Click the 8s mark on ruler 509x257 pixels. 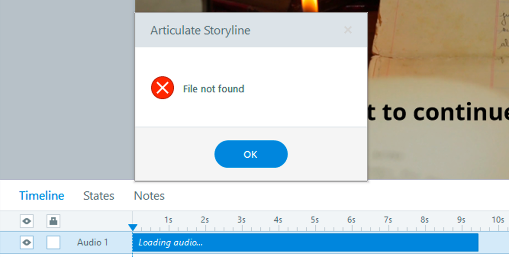coord(424,220)
